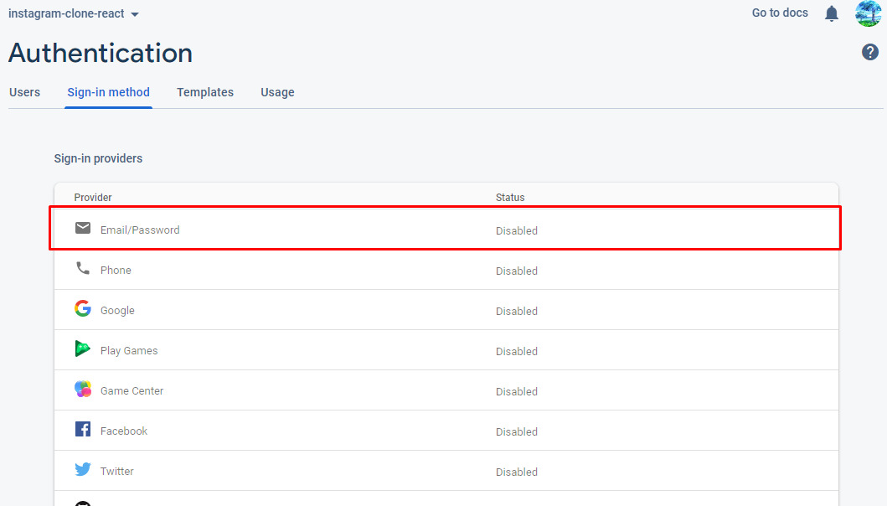This screenshot has width=887, height=506.
Task: Click the Go to docs link
Action: pos(780,13)
